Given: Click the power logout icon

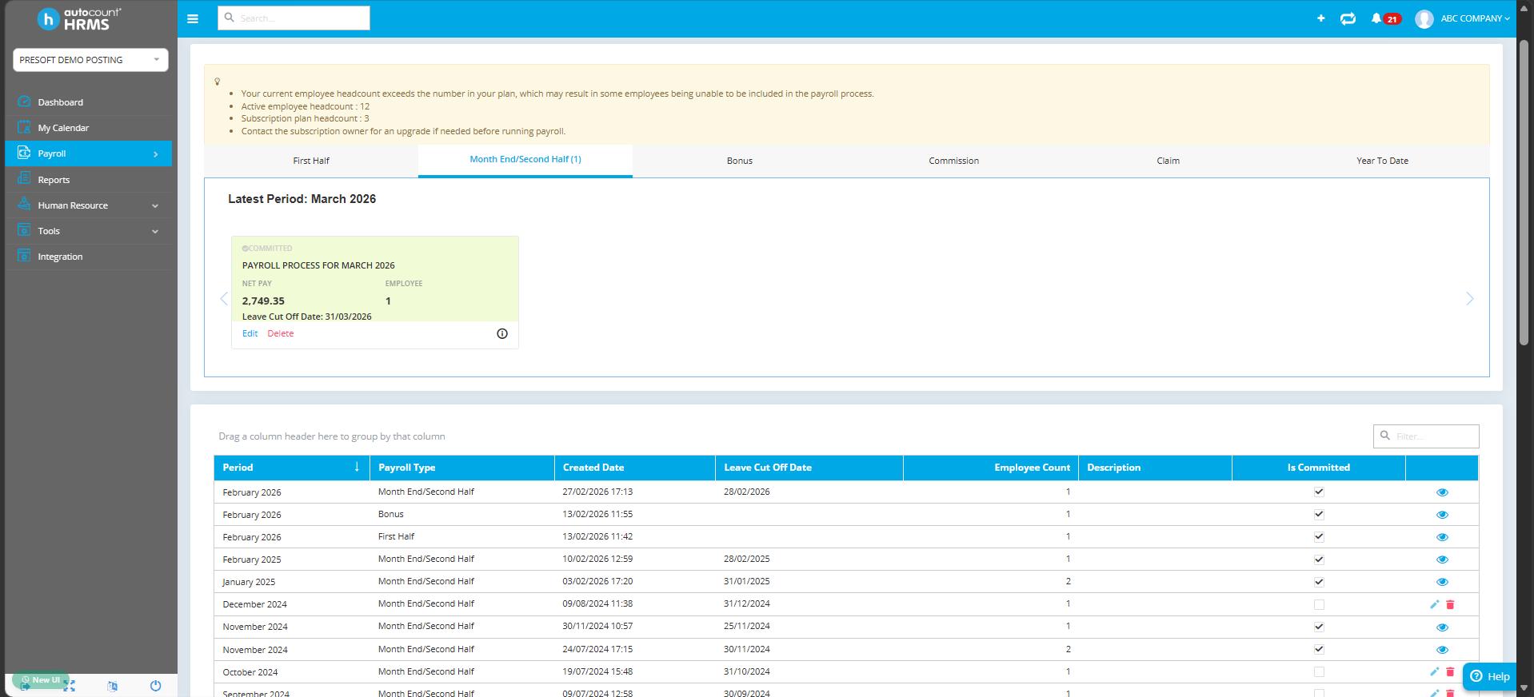Looking at the screenshot, I should [155, 686].
